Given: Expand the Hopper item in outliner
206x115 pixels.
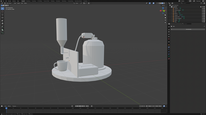Looking at the screenshot, I should pyautogui.click(x=172, y=15).
